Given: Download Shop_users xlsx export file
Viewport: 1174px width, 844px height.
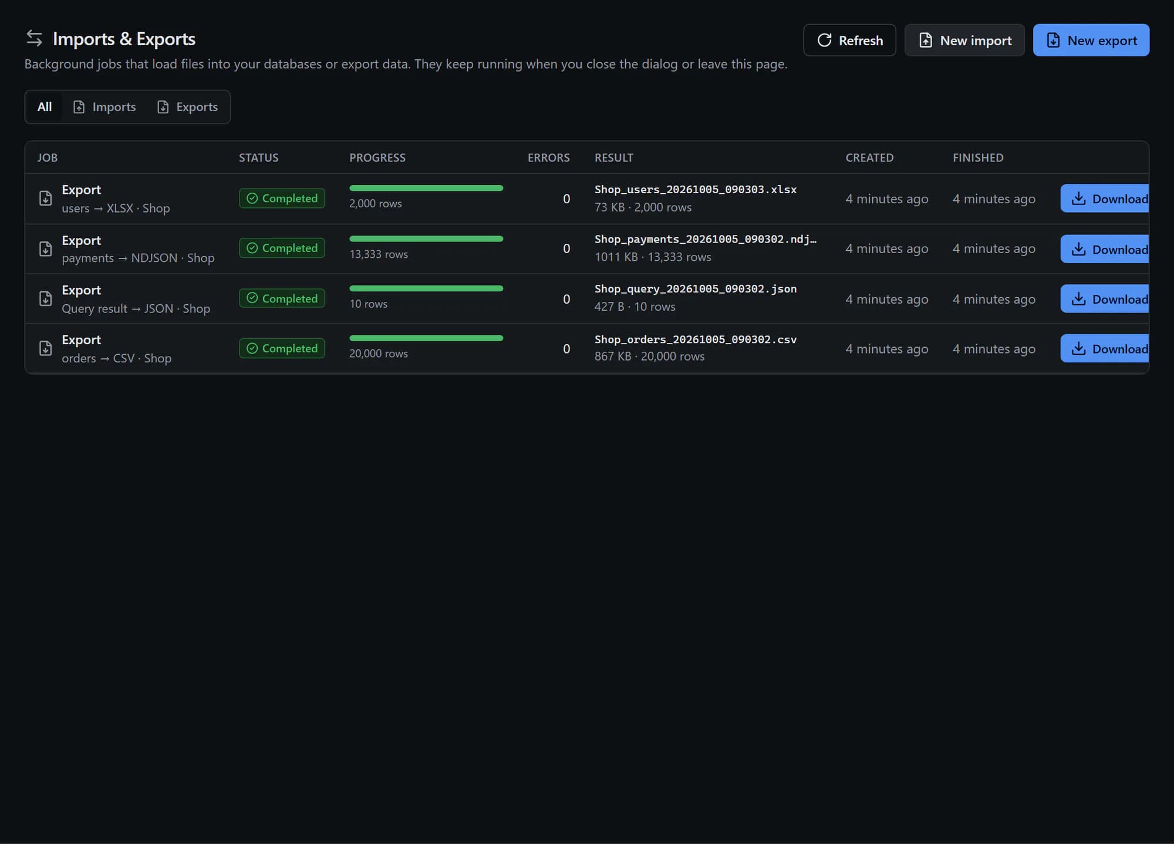Looking at the screenshot, I should point(1104,199).
